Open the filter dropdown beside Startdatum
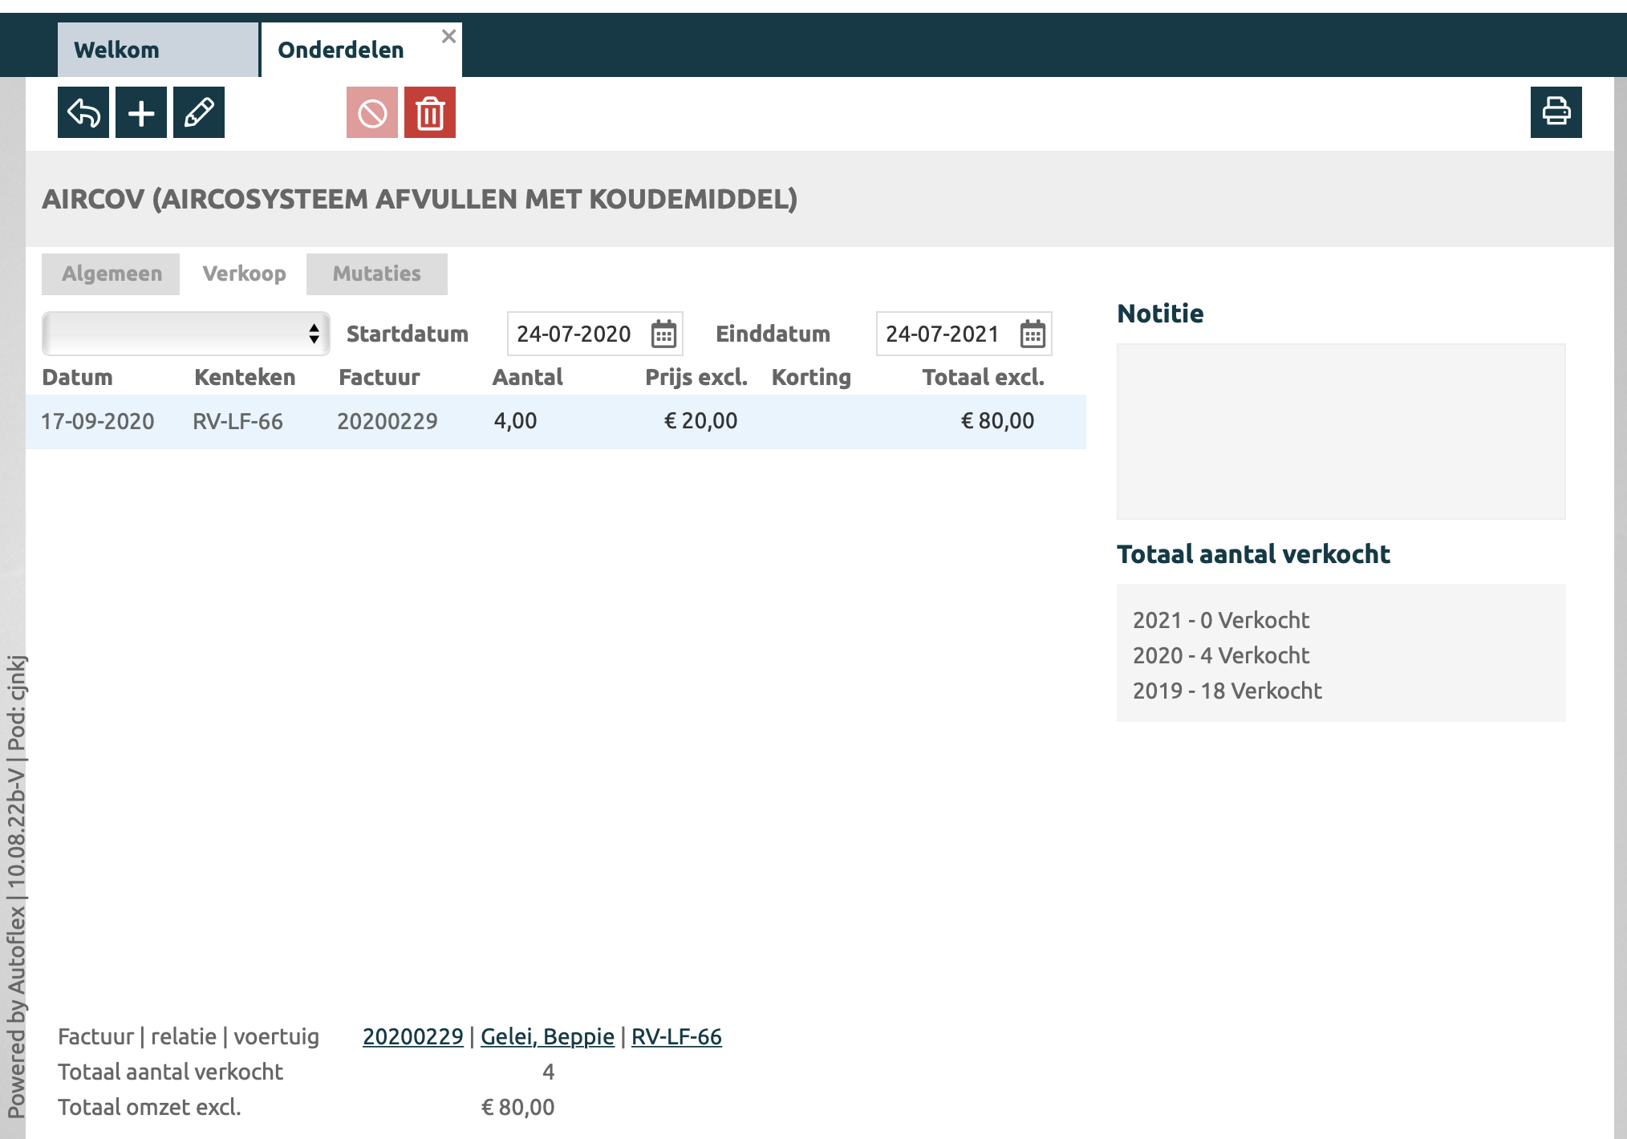 (185, 334)
